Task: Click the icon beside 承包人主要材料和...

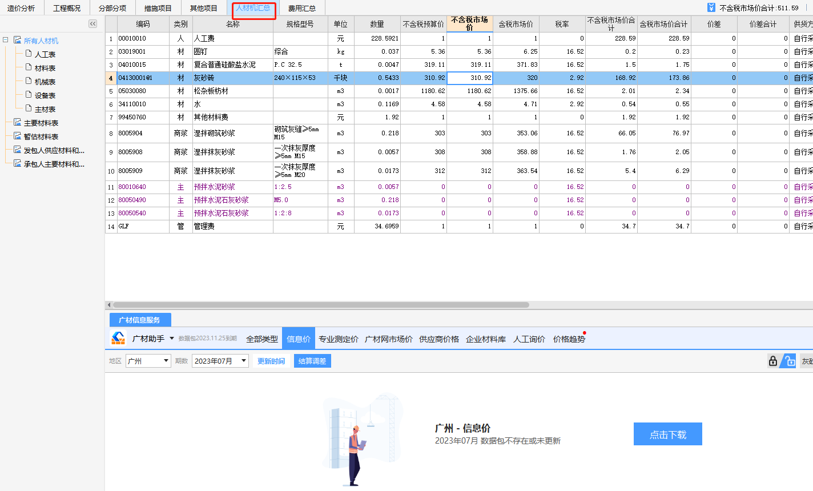Action: 17,164
